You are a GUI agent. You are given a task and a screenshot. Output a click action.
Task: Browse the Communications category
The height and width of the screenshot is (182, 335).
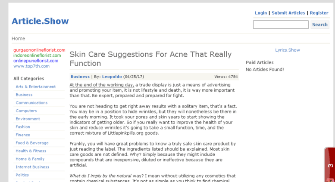pyautogui.click(x=31, y=103)
